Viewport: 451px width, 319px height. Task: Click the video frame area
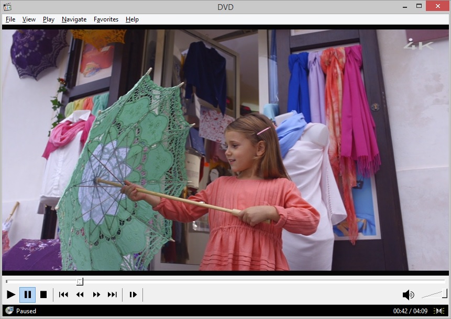point(225,150)
